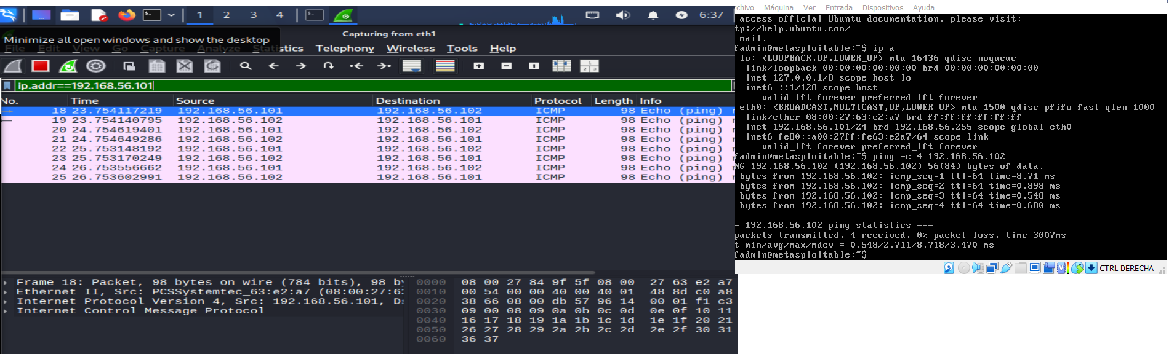
Task: Open the display filter bookmark menu
Action: pos(7,85)
